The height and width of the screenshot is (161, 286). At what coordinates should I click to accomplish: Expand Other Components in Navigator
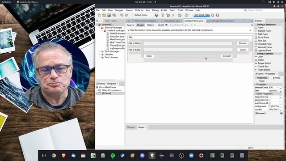coord(97,90)
